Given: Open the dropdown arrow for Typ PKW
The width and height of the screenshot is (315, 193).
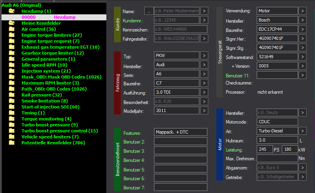Looking at the screenshot, I should (204, 55).
